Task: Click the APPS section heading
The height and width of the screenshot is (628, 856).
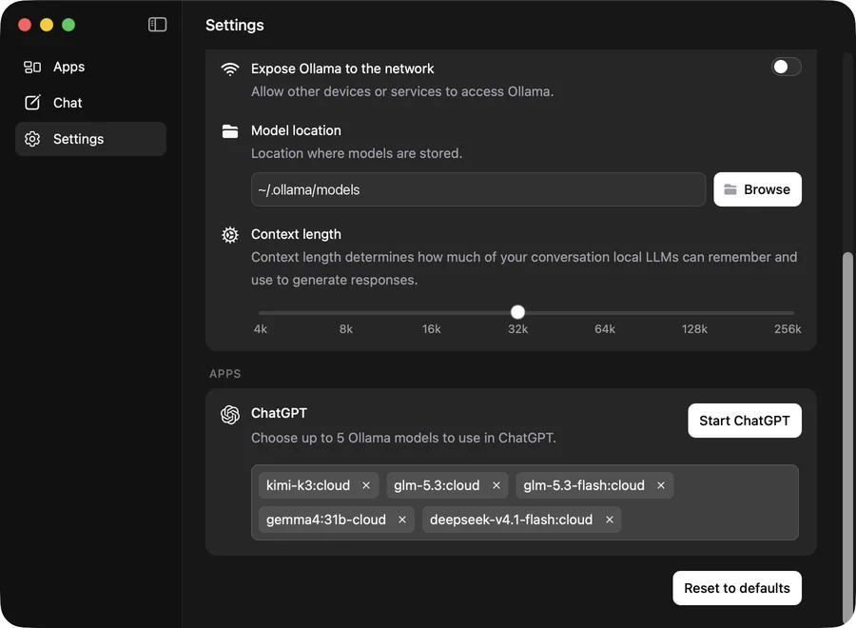Action: [224, 374]
